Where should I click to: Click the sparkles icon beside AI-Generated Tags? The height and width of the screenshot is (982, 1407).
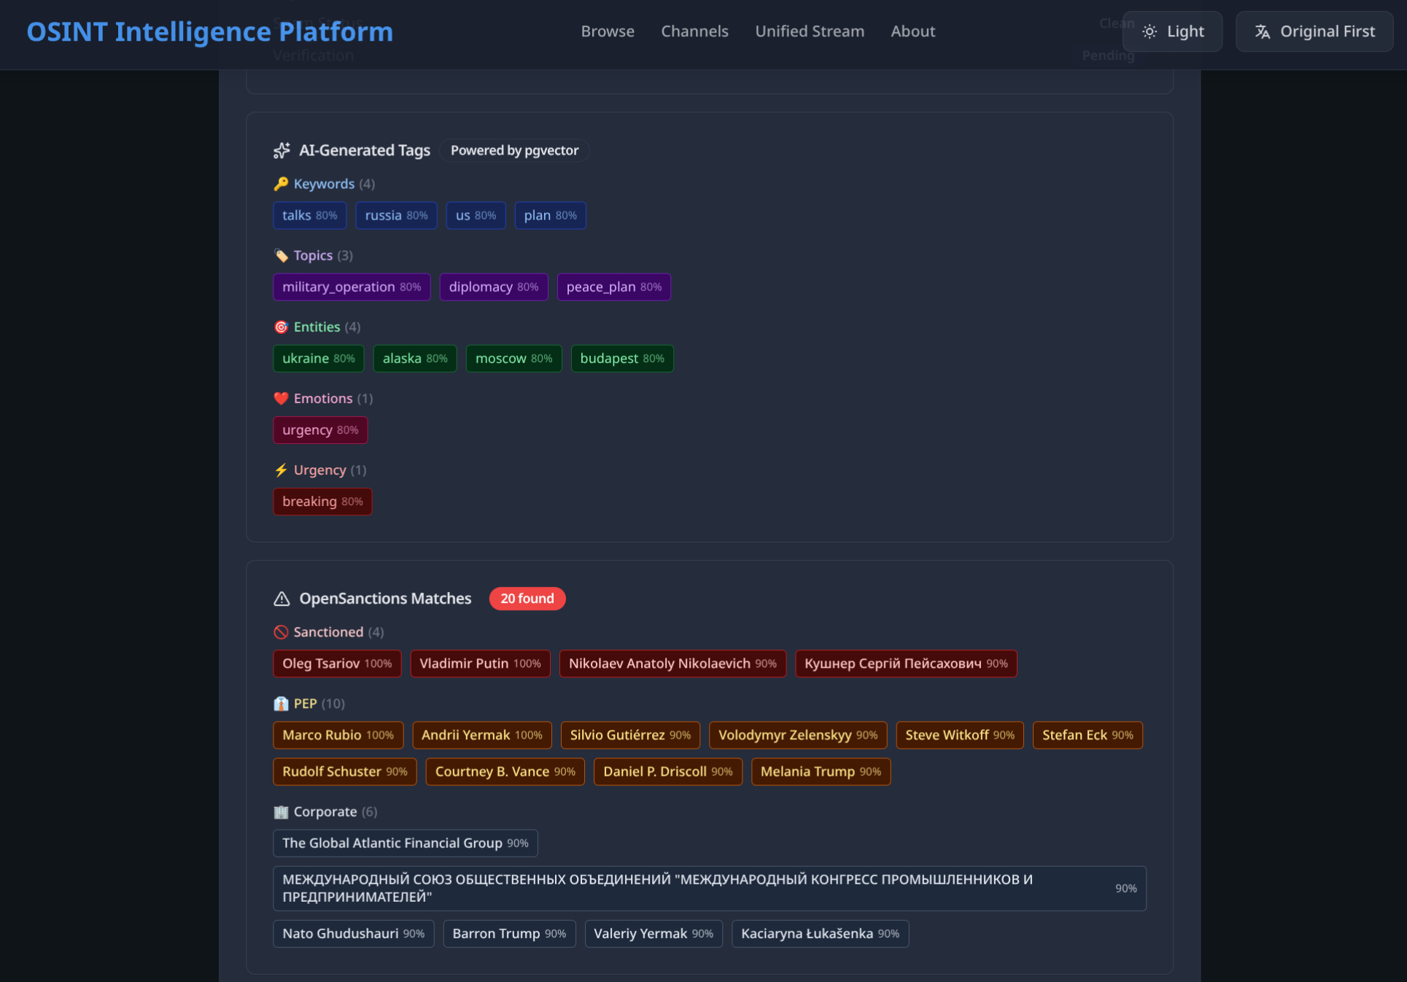pyautogui.click(x=282, y=150)
